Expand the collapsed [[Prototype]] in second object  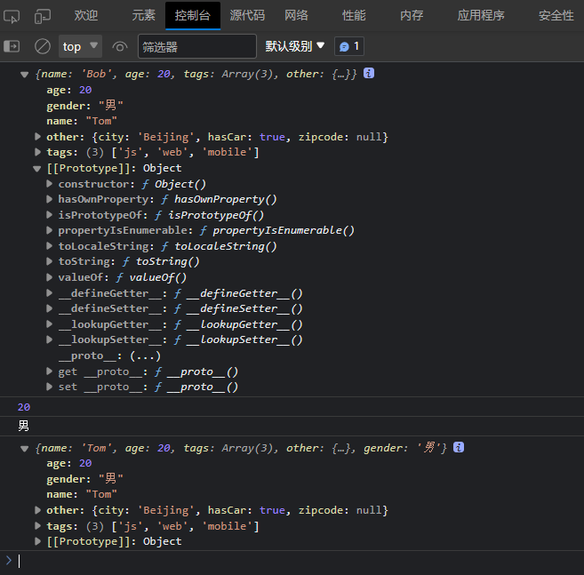pyautogui.click(x=37, y=541)
